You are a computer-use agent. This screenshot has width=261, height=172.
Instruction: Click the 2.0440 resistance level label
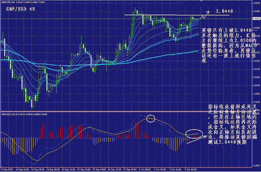coord(224,11)
